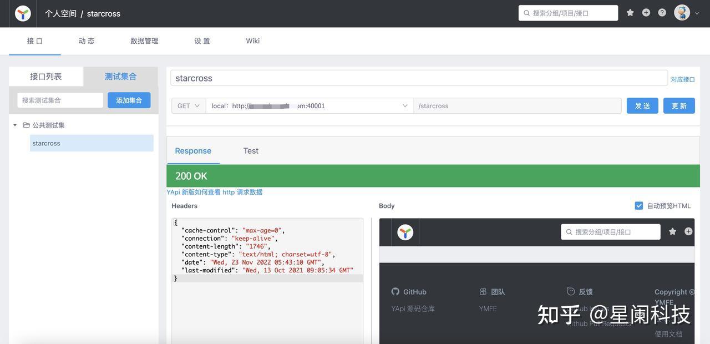Click the "content-type" header line
The width and height of the screenshot is (710, 344).
point(258,254)
